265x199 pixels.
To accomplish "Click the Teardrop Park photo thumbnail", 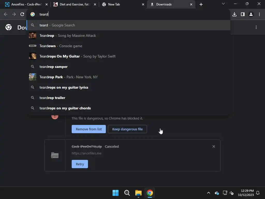I will (32, 77).
